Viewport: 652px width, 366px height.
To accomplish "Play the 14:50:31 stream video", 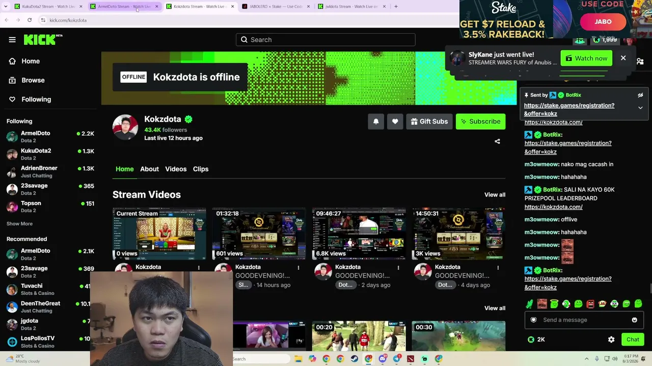I will coord(458,234).
